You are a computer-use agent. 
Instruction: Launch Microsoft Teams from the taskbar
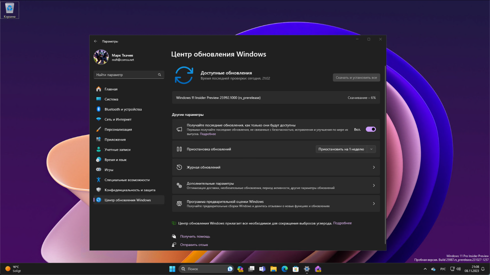262,269
